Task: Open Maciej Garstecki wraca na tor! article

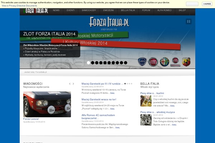Action: tap(99, 99)
